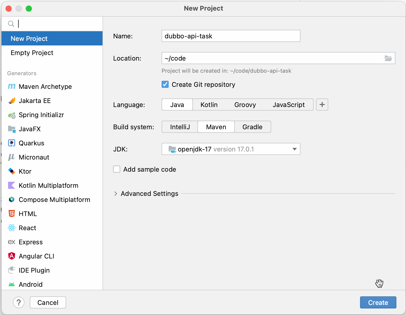Choose the Ktor icon in Generators
This screenshot has width=406, height=315.
(x=12, y=171)
